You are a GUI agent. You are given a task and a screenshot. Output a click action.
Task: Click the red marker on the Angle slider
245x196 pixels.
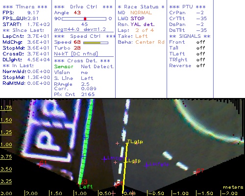(x=85, y=19)
